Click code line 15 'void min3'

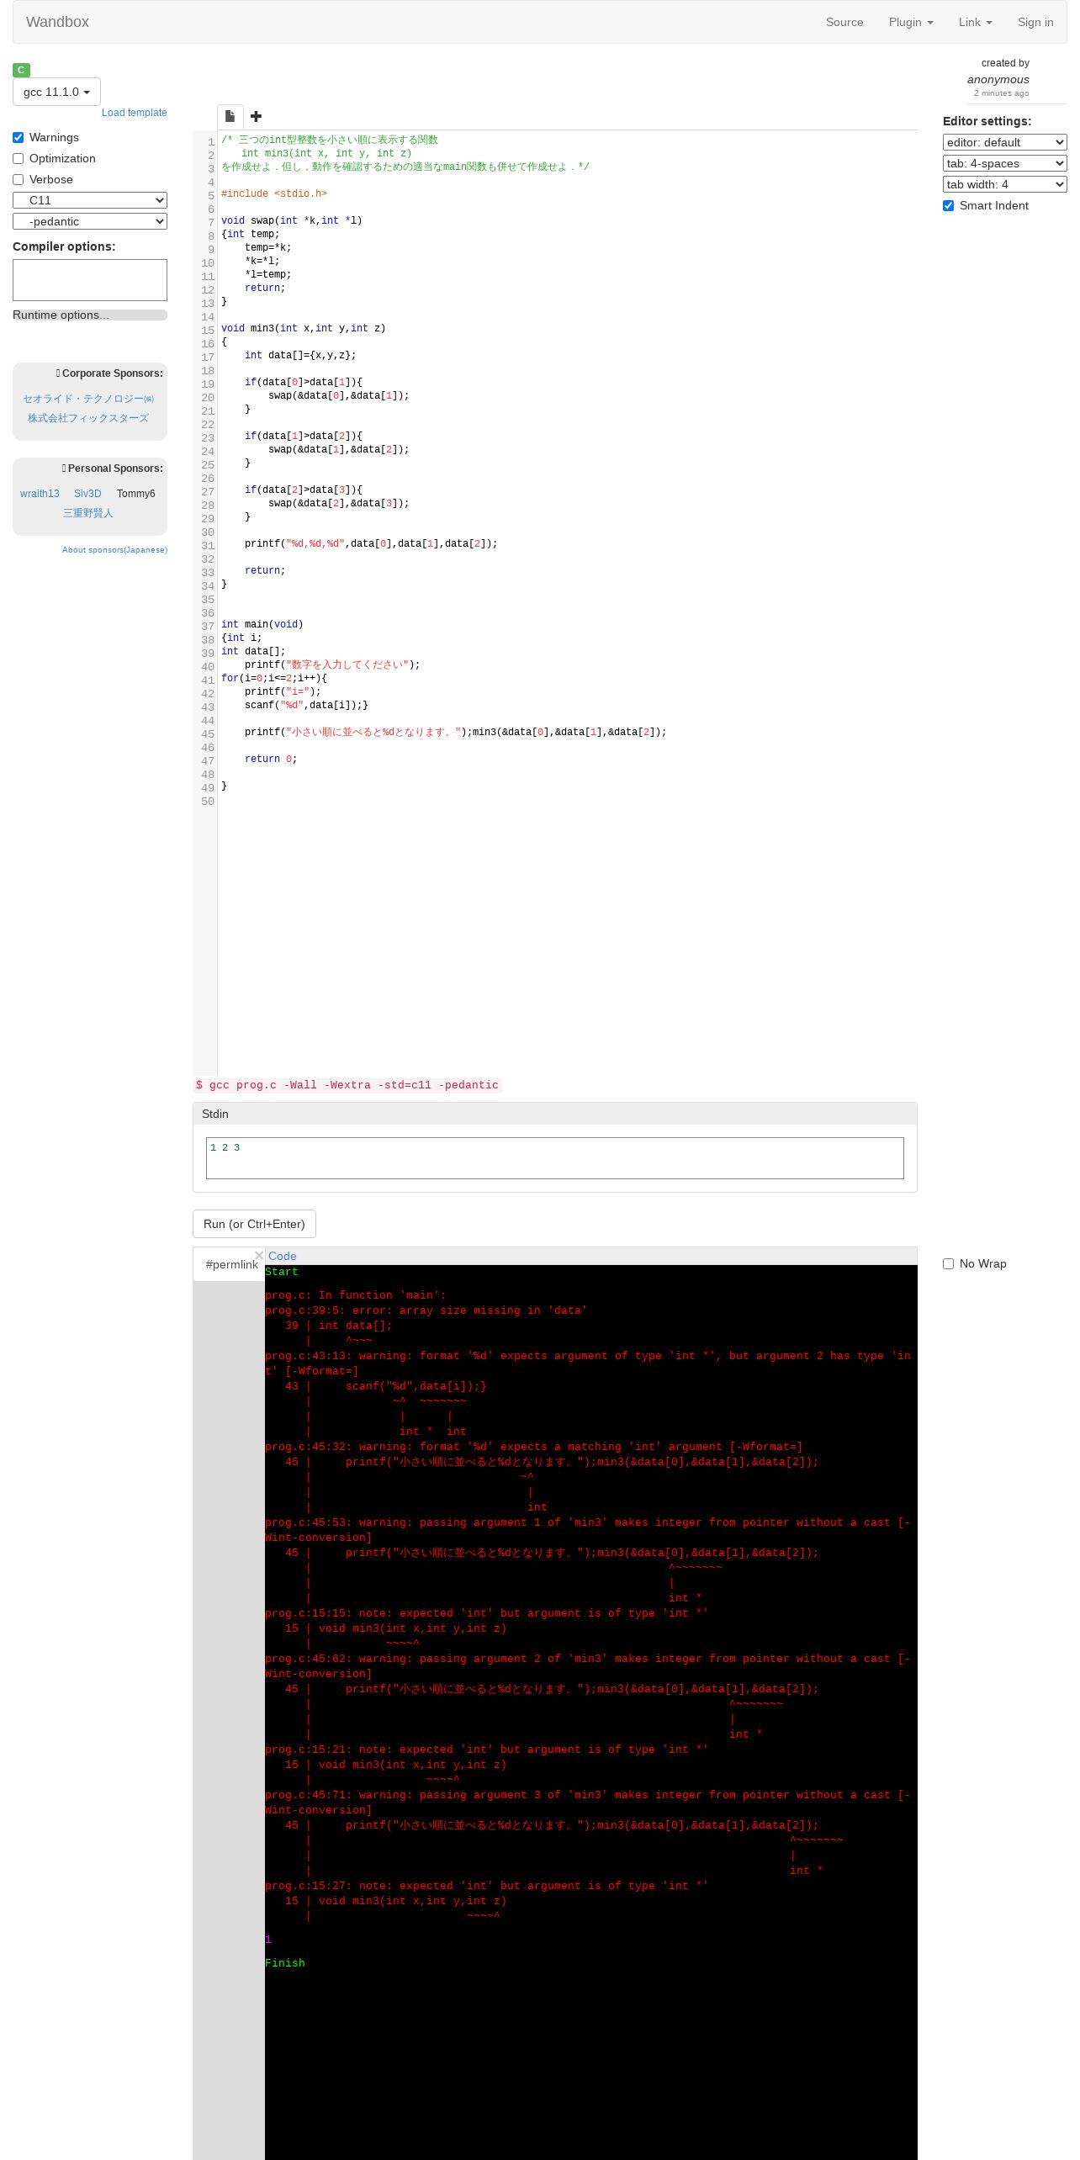[x=304, y=328]
